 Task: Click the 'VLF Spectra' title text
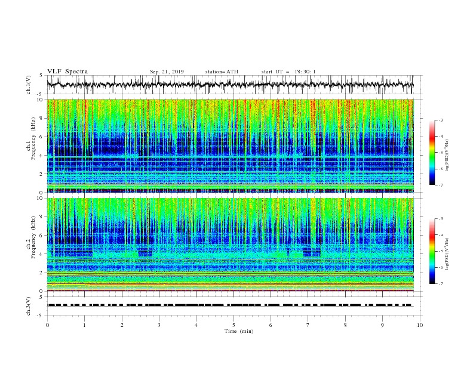click(67, 72)
